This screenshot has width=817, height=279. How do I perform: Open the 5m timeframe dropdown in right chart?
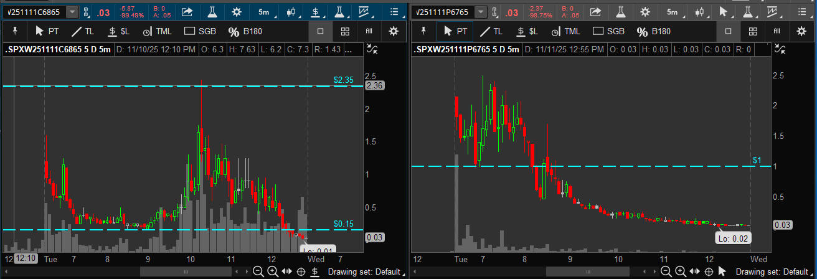(672, 12)
